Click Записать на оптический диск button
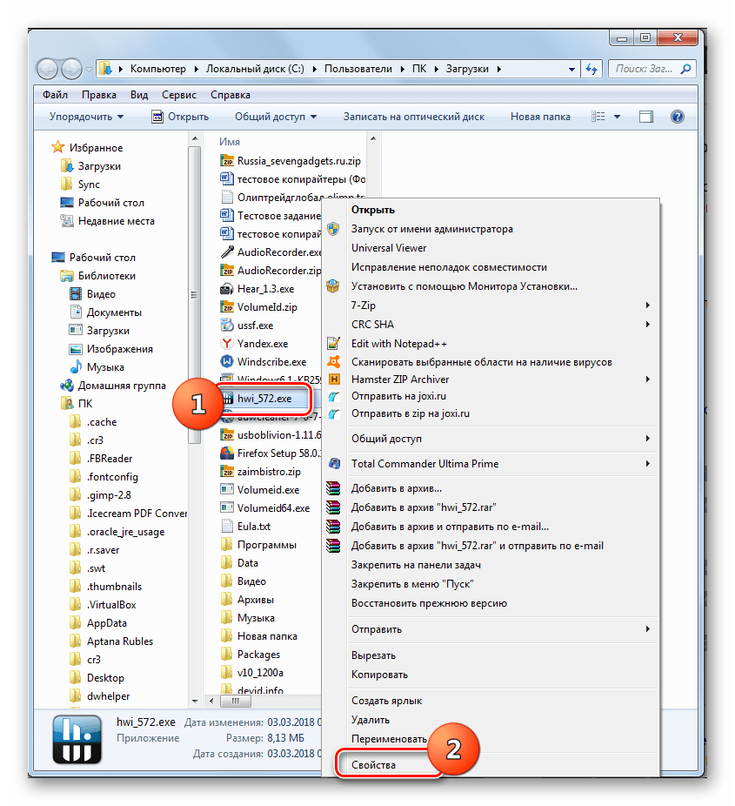Viewport: 735px width, 806px height. coord(414,117)
